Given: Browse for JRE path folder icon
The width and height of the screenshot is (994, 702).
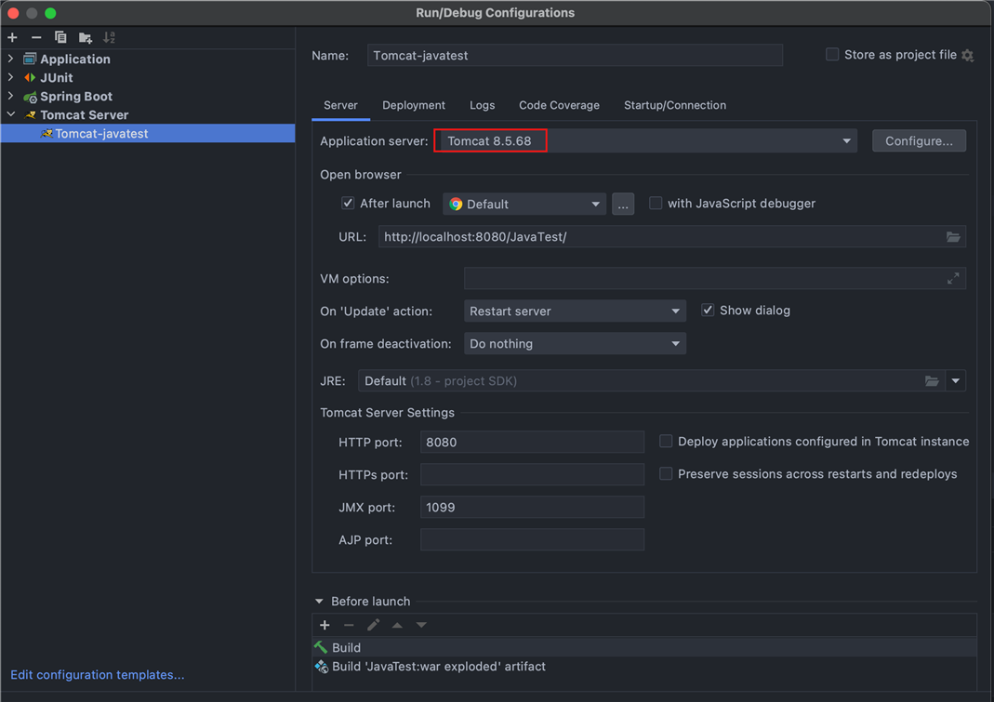Looking at the screenshot, I should [932, 381].
